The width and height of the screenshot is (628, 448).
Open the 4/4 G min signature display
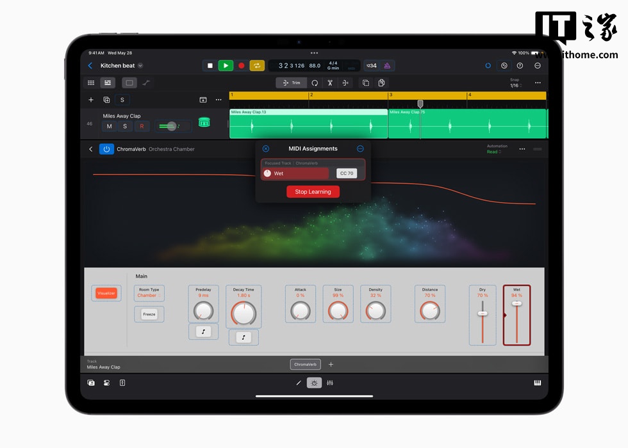point(333,65)
